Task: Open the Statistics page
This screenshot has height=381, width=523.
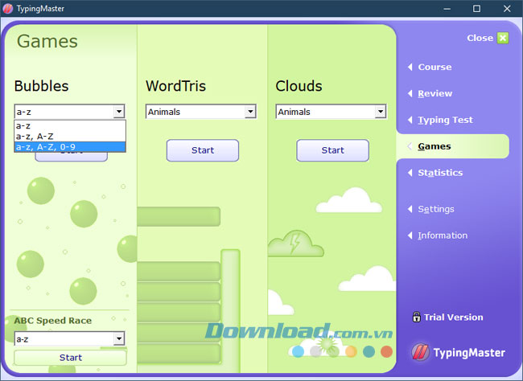Action: pyautogui.click(x=440, y=173)
